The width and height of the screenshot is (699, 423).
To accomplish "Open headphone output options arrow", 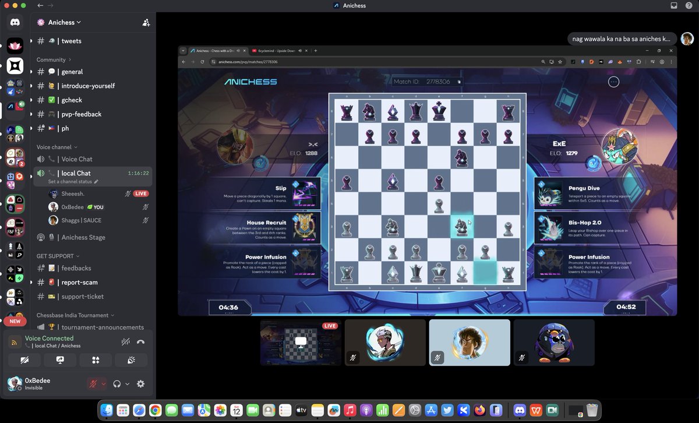I will pyautogui.click(x=127, y=383).
